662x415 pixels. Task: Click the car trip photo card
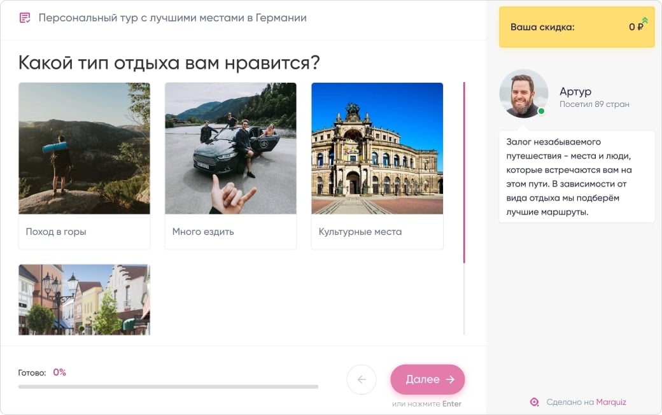tap(230, 147)
